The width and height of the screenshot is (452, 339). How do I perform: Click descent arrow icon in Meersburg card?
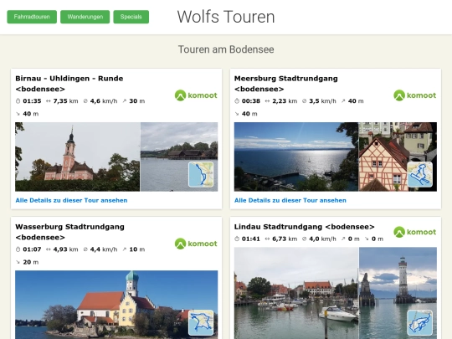pyautogui.click(x=237, y=114)
